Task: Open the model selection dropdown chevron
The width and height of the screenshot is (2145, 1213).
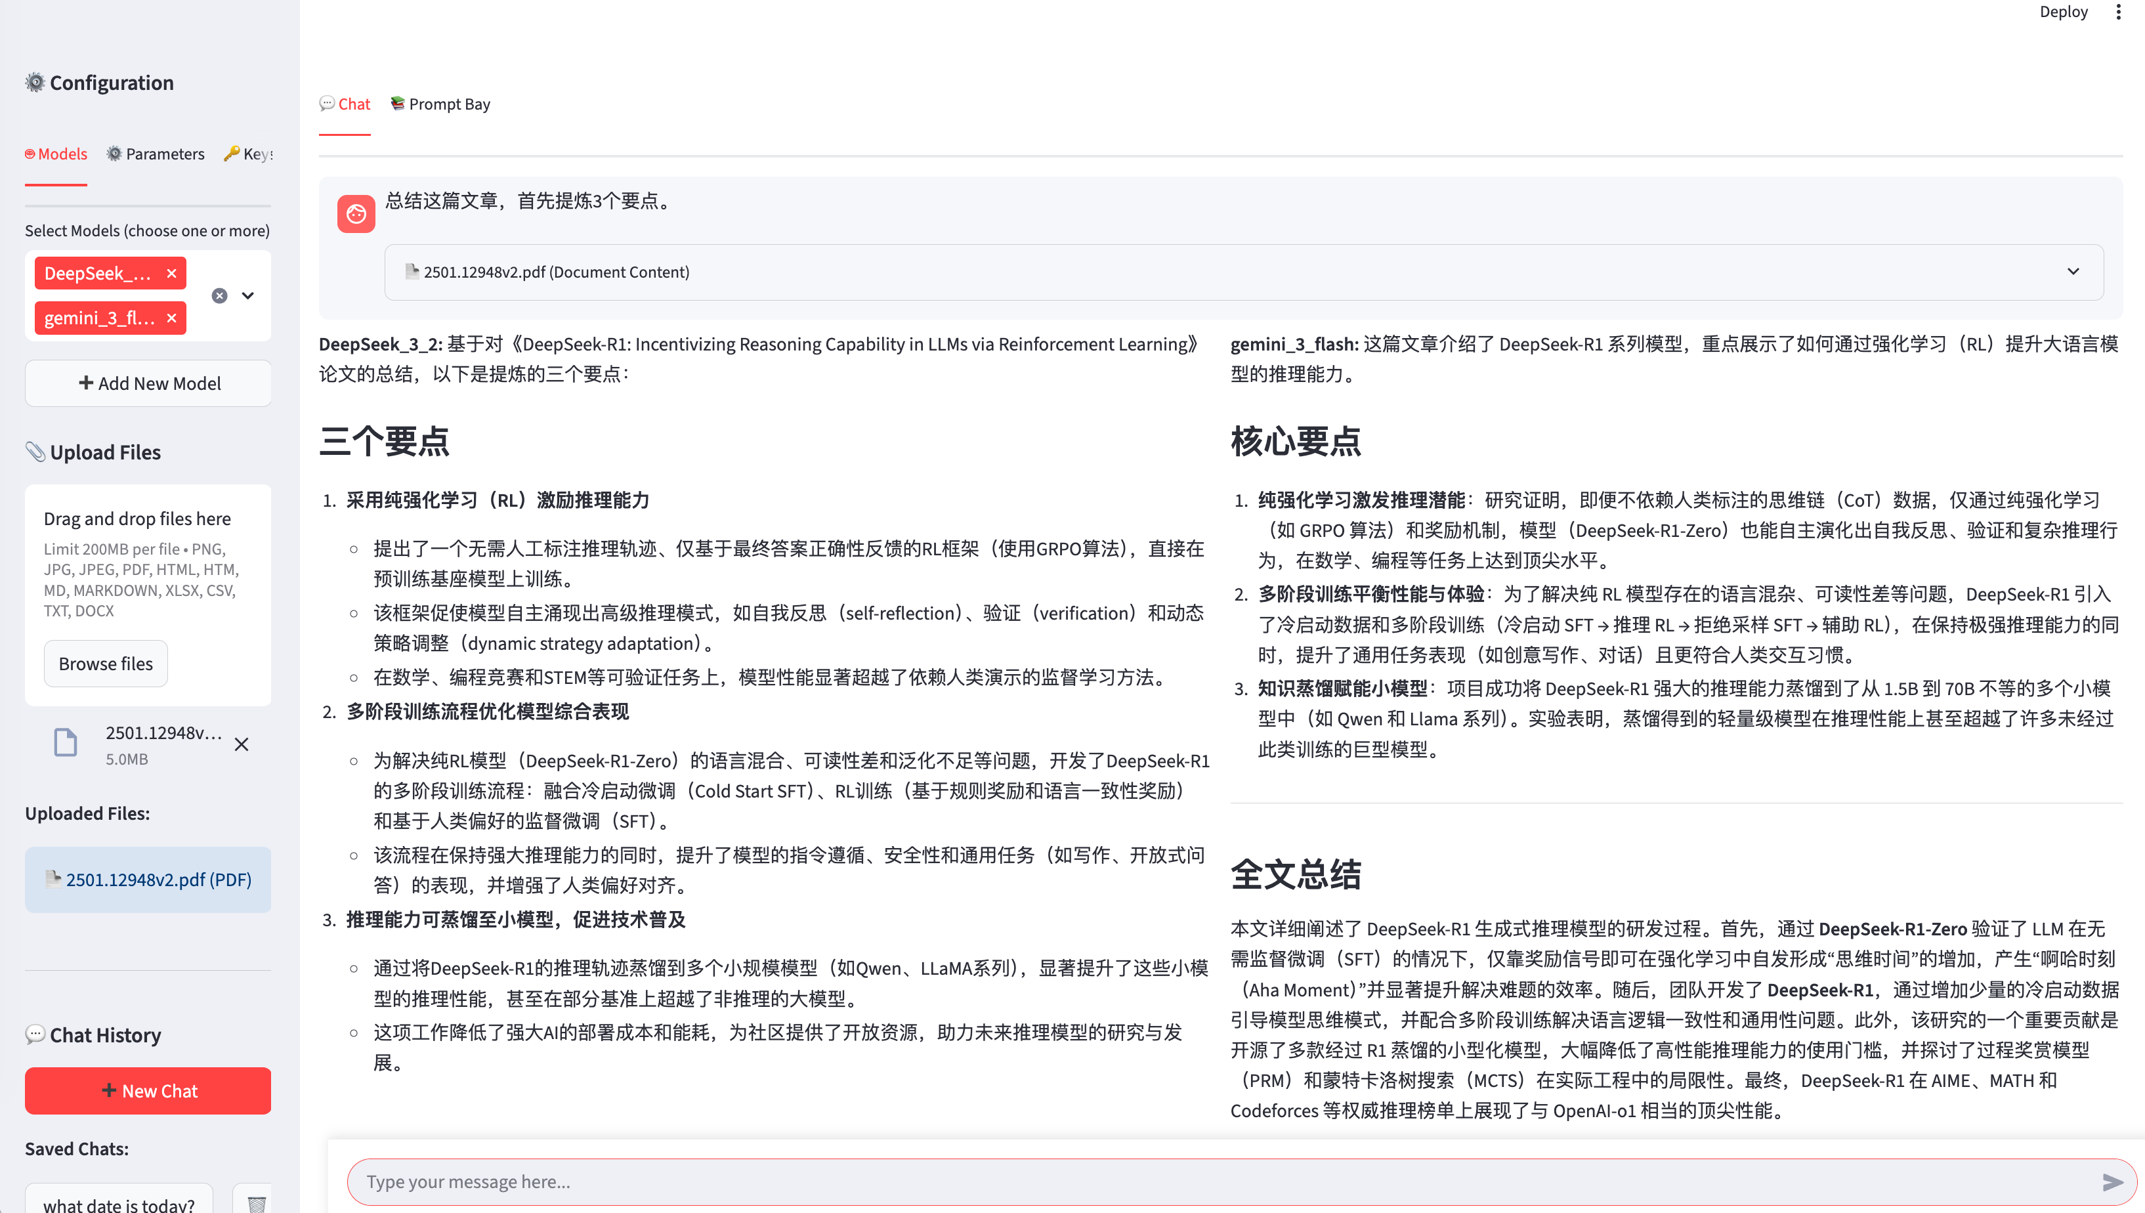Action: click(x=248, y=296)
